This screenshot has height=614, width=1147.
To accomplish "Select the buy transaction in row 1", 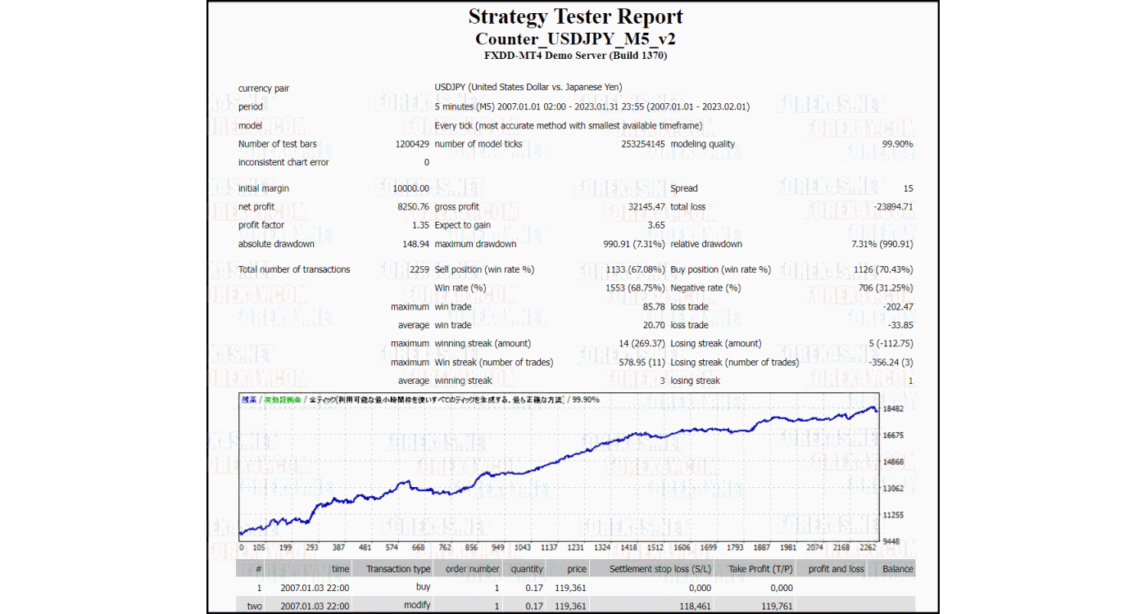I will (x=423, y=587).
